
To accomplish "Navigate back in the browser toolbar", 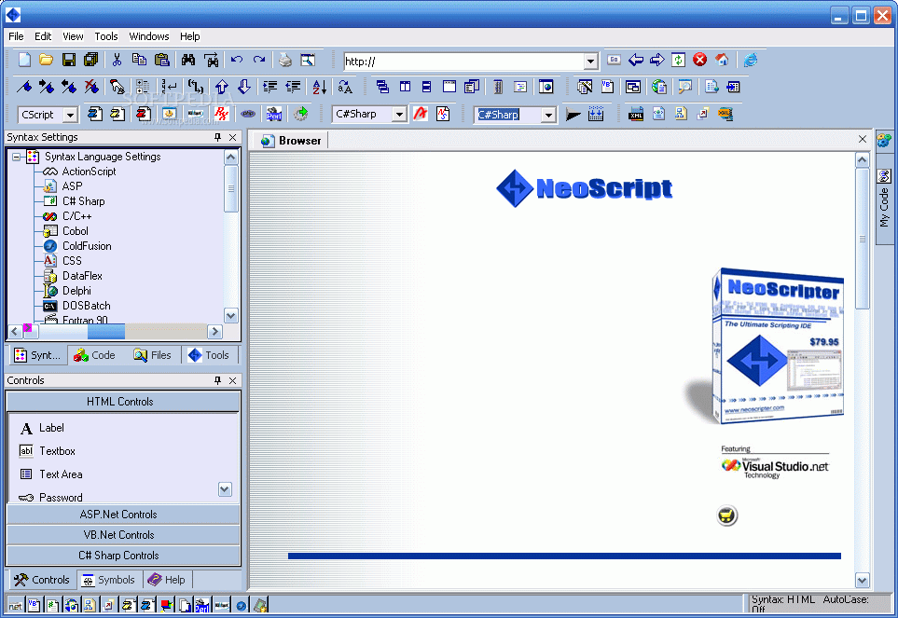I will click(x=636, y=60).
